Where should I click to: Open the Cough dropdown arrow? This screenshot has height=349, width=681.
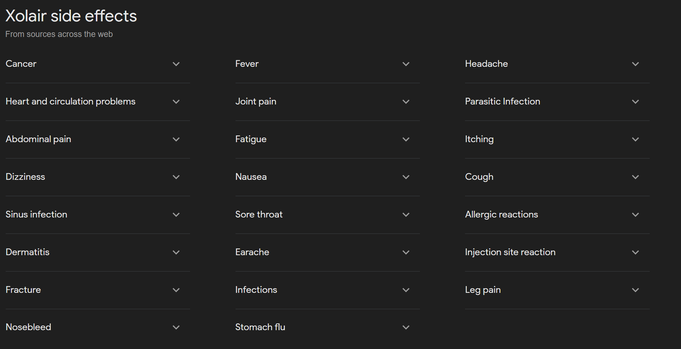pos(636,177)
